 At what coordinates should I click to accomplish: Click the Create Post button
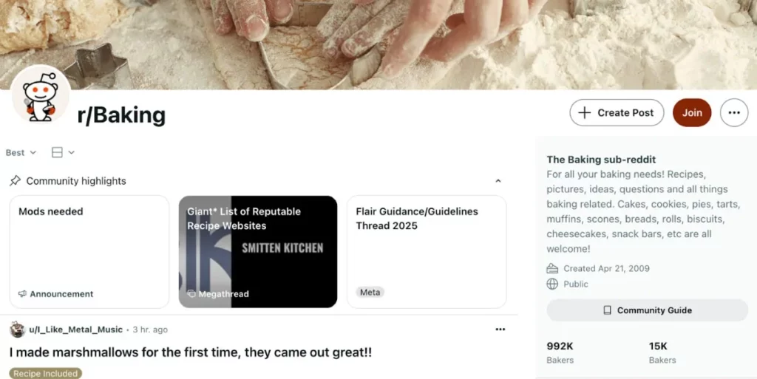click(617, 113)
